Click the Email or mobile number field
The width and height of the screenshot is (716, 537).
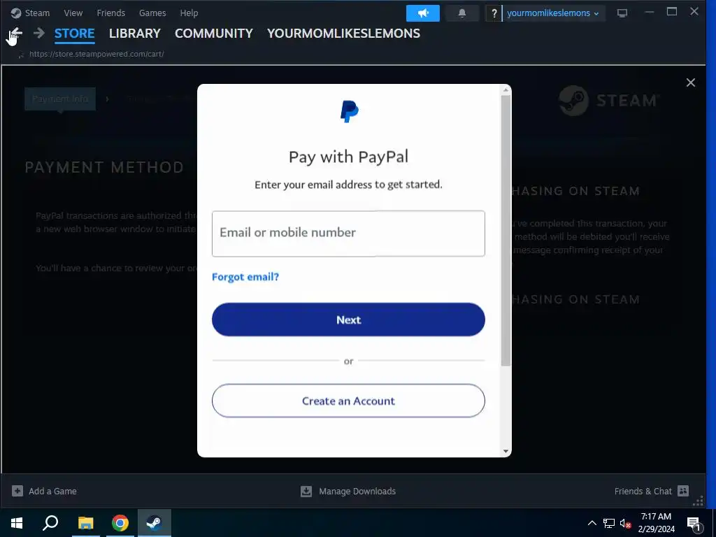pos(348,234)
